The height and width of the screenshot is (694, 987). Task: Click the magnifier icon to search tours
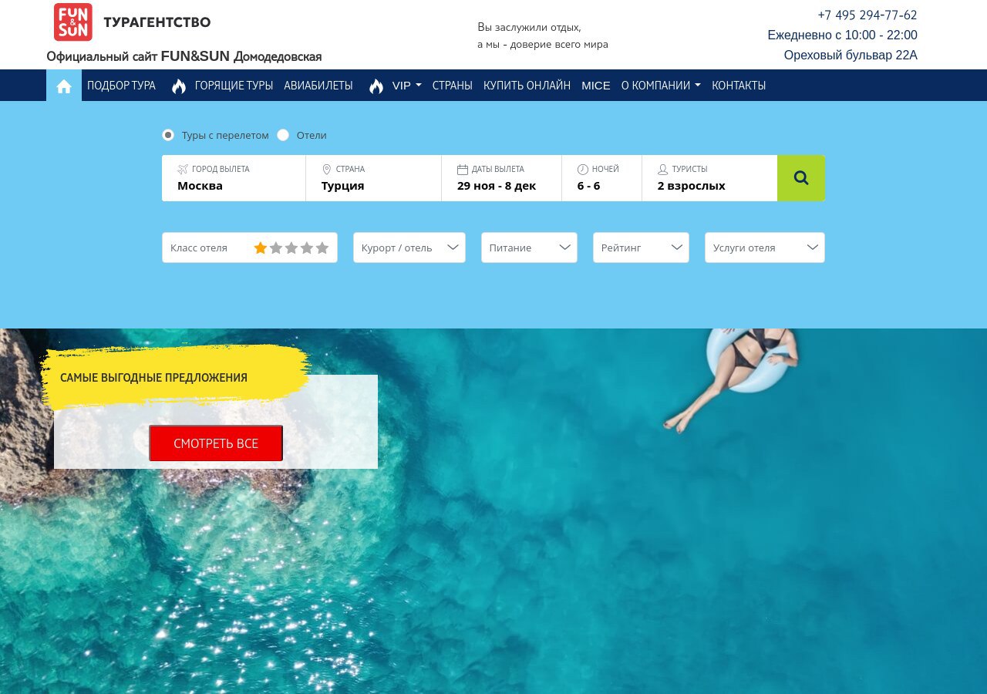click(x=800, y=177)
